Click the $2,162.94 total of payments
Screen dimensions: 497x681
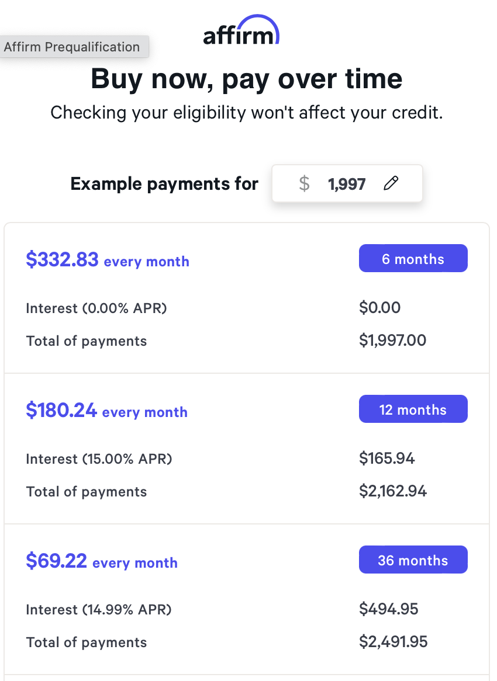[x=393, y=491]
